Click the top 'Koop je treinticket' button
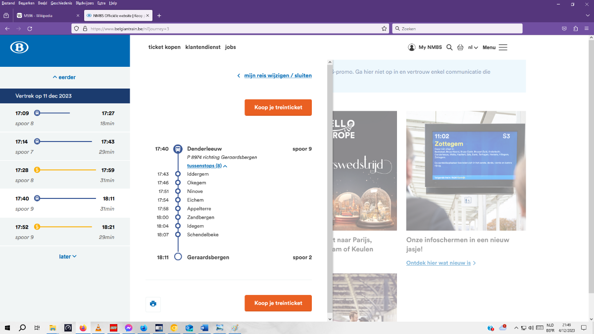The width and height of the screenshot is (594, 334). (x=278, y=107)
